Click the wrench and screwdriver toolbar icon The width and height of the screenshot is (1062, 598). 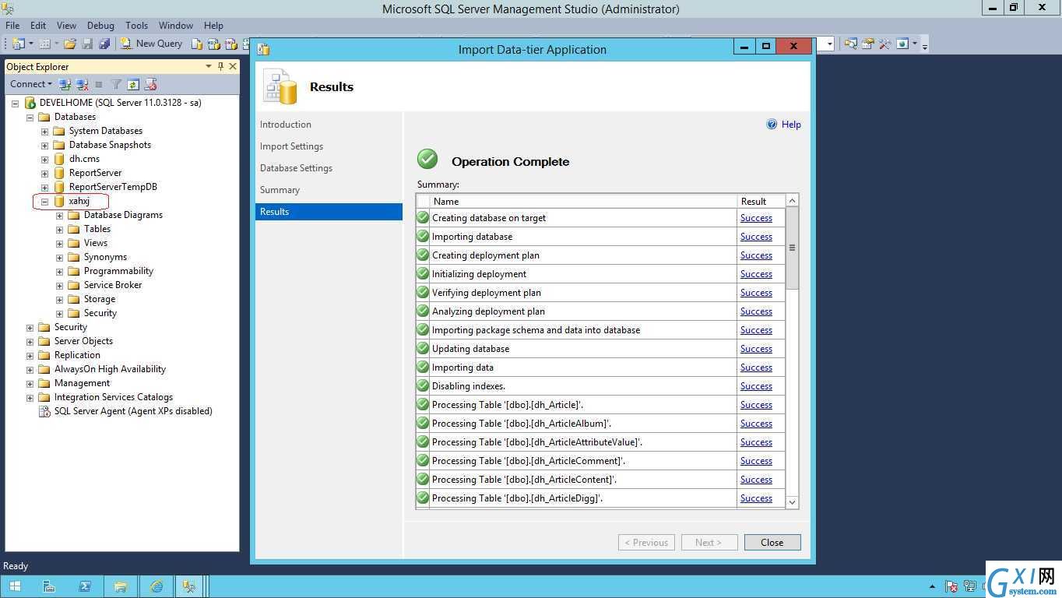pyautogui.click(x=884, y=44)
